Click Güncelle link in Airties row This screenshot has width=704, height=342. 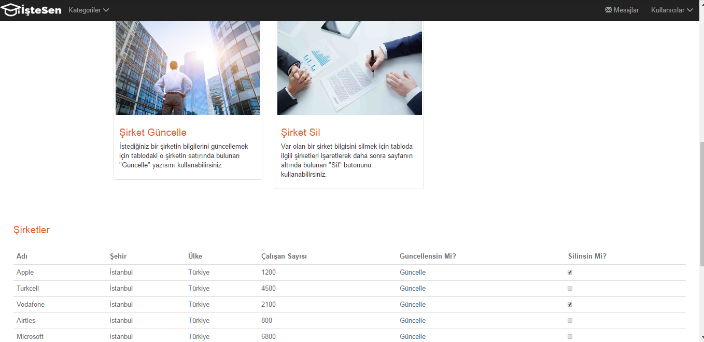coord(413,321)
